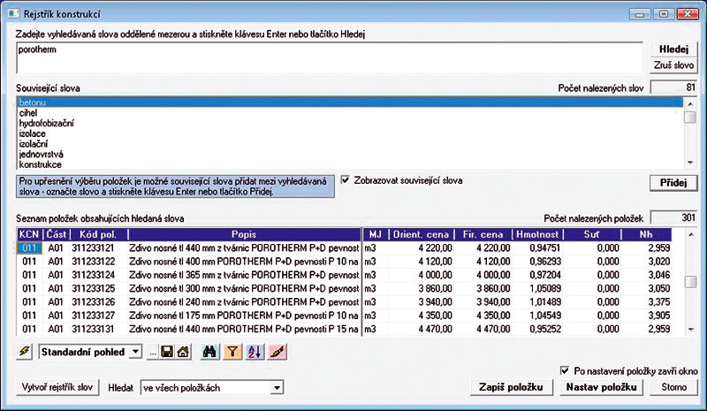
Task: Open 'Standardní pohled' view dropdown
Action: 135,352
